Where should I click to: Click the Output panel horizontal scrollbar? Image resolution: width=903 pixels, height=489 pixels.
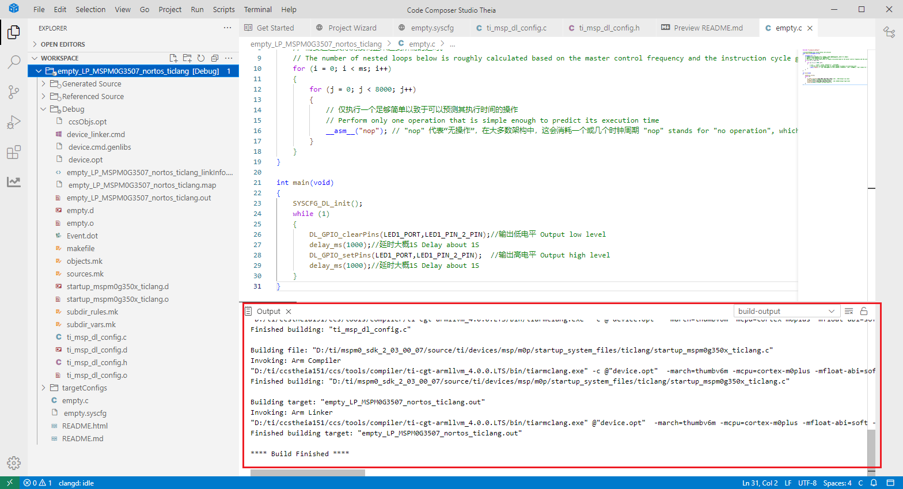point(308,473)
